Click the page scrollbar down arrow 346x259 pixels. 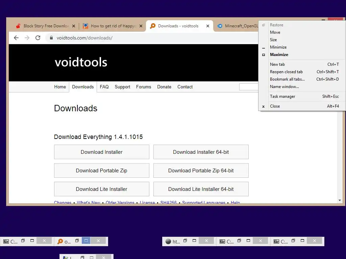click(x=340, y=200)
